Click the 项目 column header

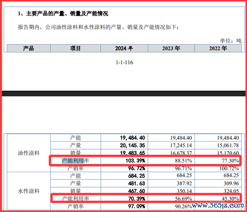[75, 48]
